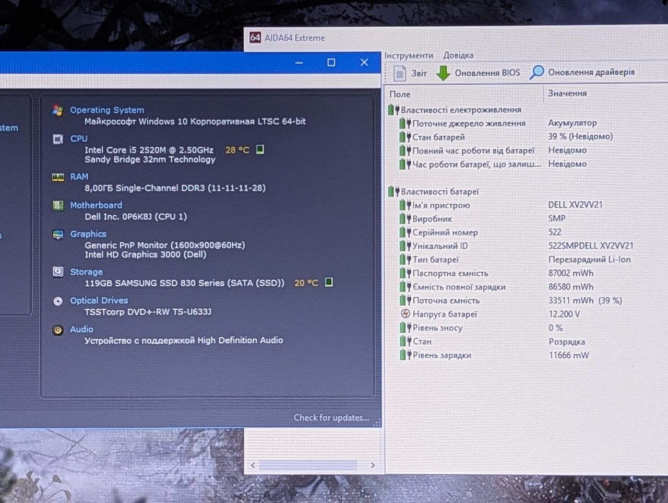The height and width of the screenshot is (503, 668).
Task: Click the value Розрядка
Action: tap(567, 342)
